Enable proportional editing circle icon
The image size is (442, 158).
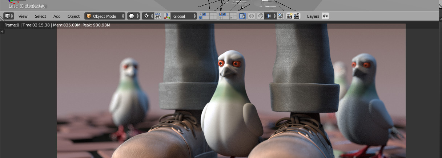[x=252, y=16]
